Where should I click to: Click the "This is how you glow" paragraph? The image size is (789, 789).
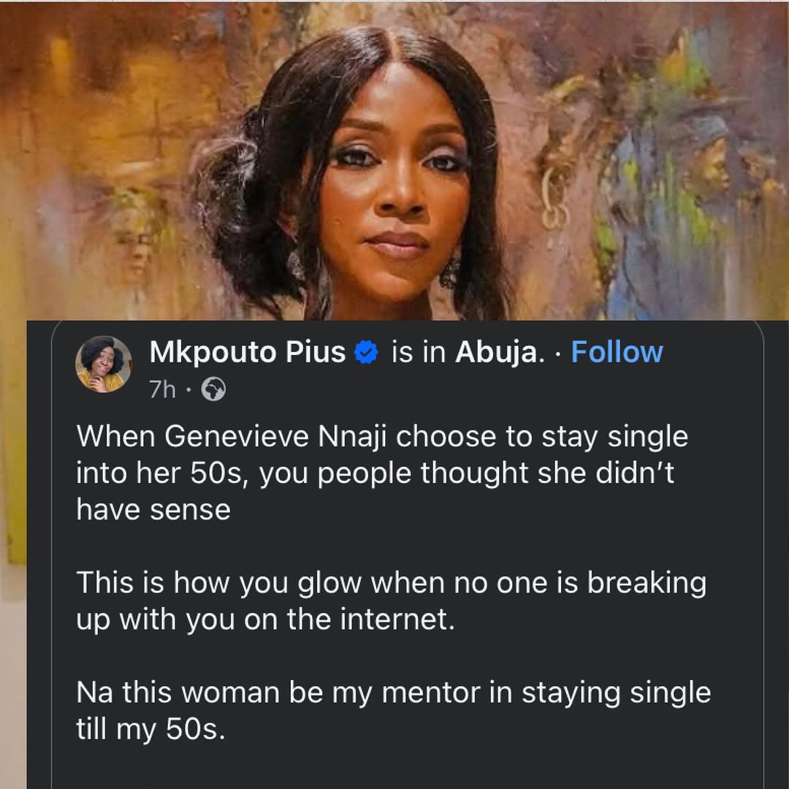tap(392, 601)
